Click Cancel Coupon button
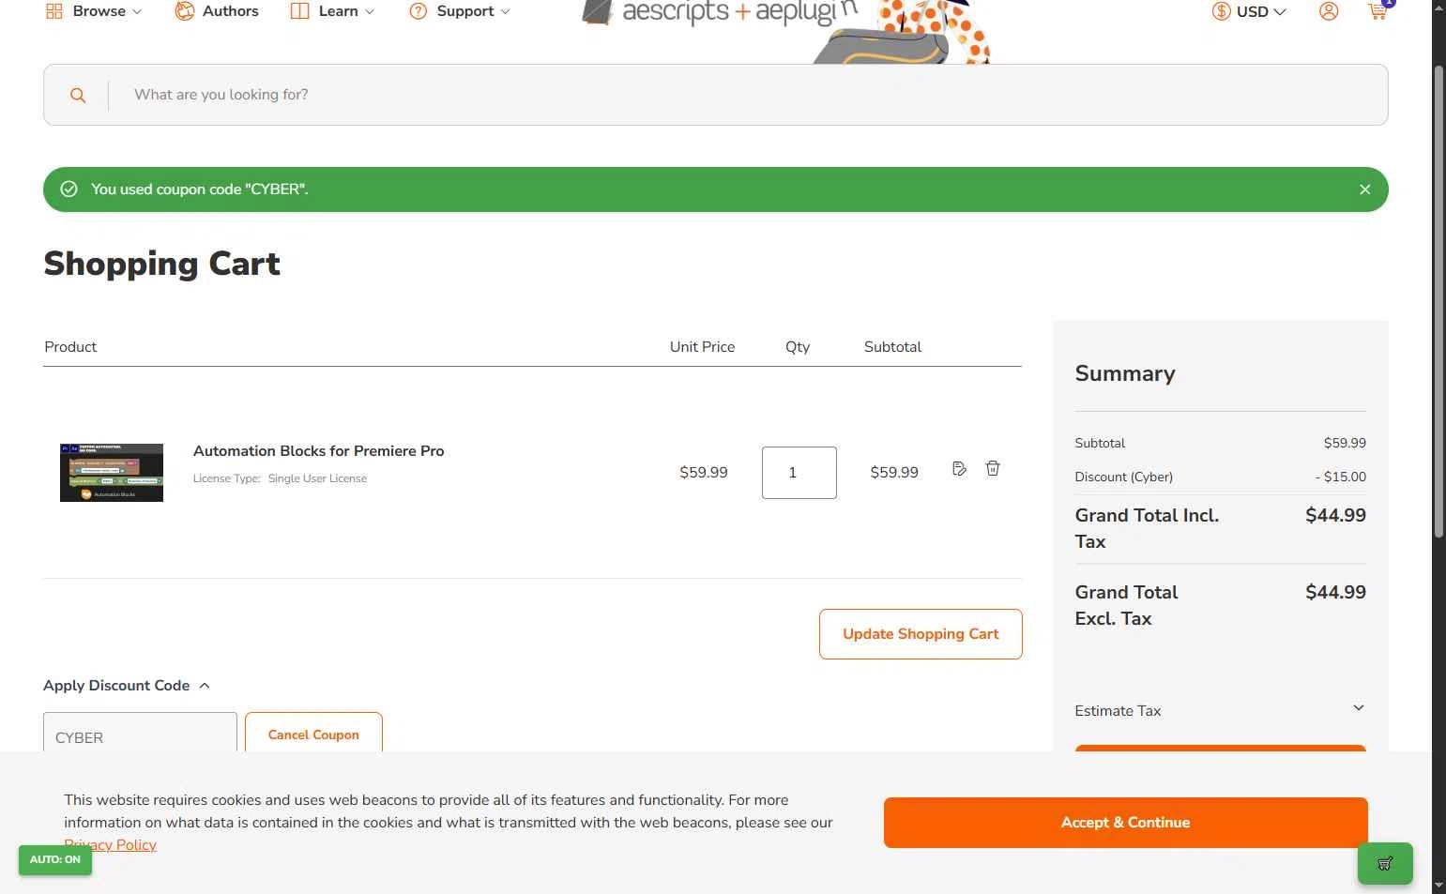This screenshot has height=894, width=1446. click(313, 733)
